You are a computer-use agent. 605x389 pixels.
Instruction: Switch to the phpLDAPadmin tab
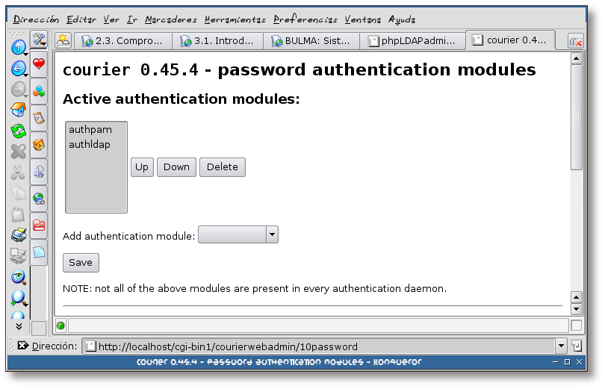tap(412, 41)
